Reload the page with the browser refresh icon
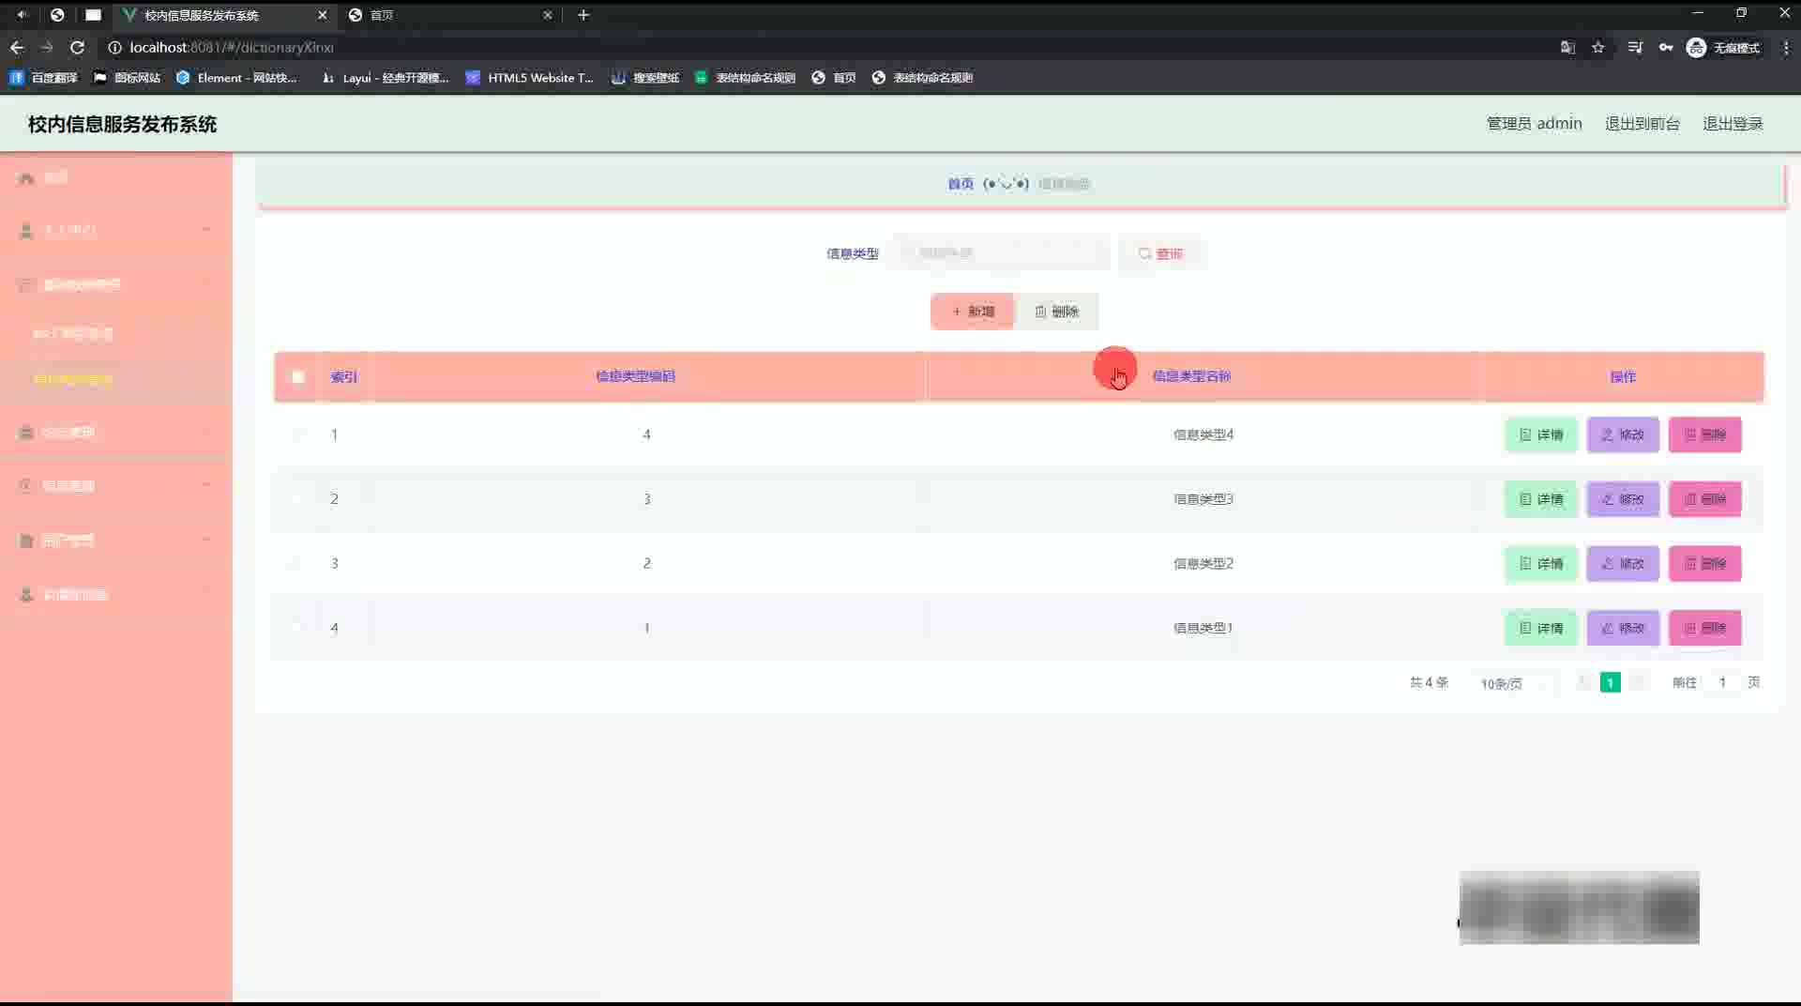Image resolution: width=1801 pixels, height=1006 pixels. click(78, 47)
